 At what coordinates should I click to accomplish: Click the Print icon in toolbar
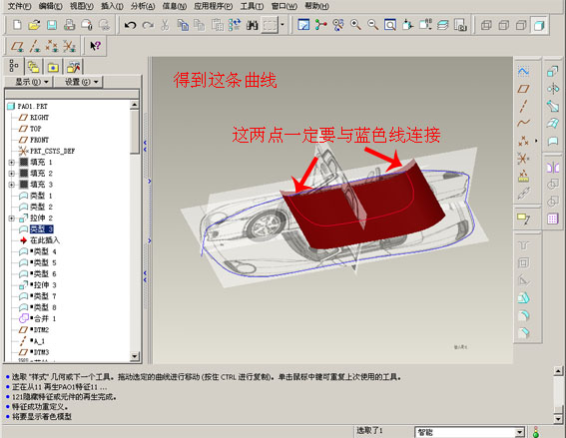[69, 25]
